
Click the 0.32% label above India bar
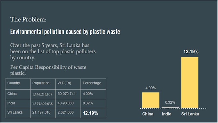tap(170, 102)
